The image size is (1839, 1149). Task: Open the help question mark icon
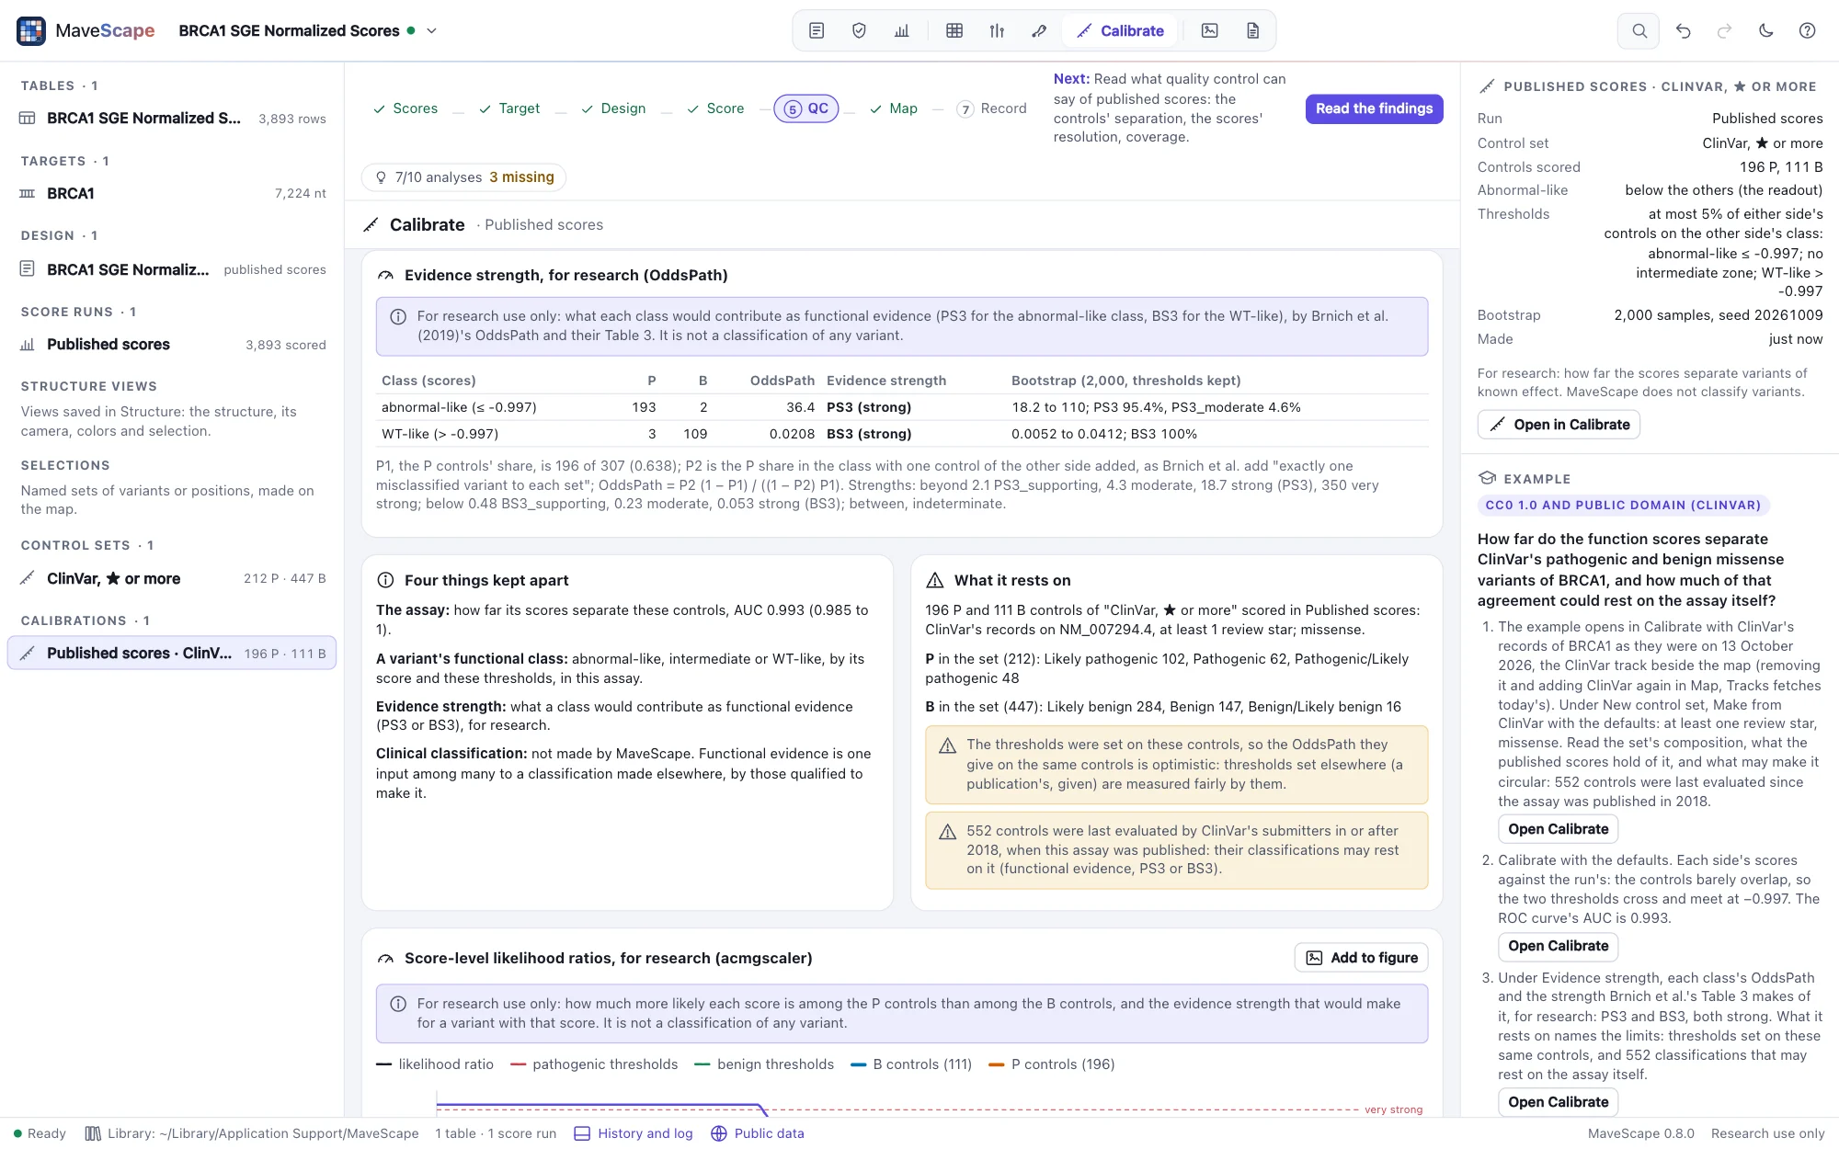[1807, 31]
